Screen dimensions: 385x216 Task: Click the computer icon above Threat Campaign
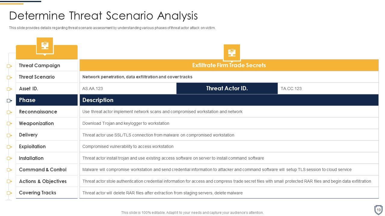45,46
